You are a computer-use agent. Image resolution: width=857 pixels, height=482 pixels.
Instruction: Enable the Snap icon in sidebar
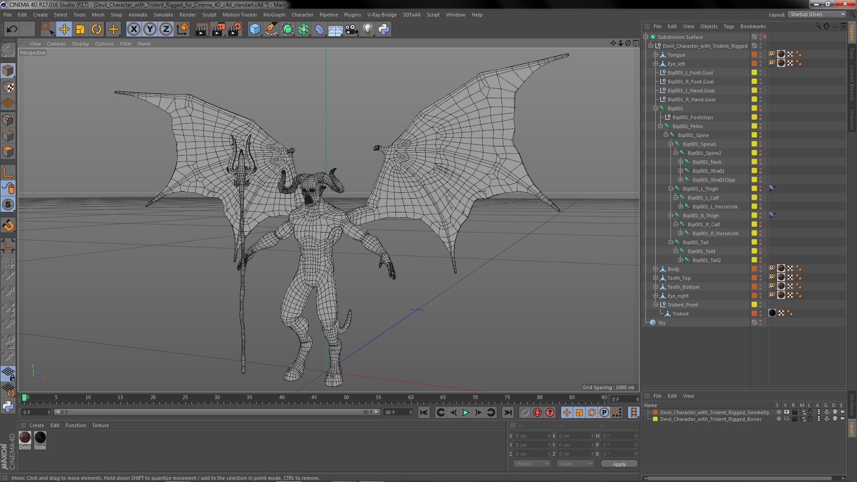click(x=8, y=205)
